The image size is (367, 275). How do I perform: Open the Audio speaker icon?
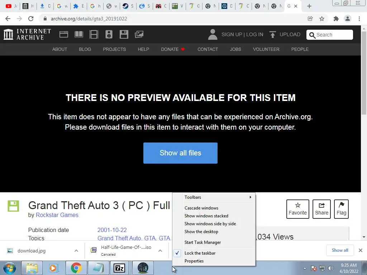tap(109, 34)
